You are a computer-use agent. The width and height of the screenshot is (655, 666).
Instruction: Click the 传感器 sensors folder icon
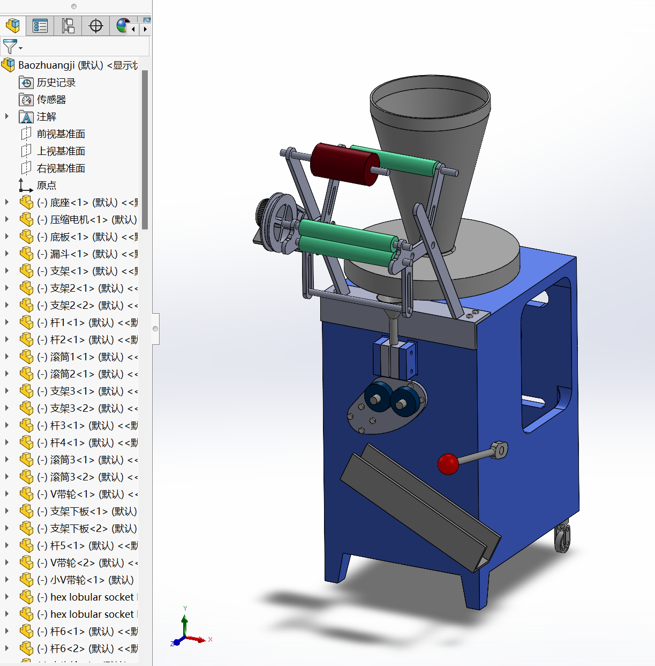point(26,100)
